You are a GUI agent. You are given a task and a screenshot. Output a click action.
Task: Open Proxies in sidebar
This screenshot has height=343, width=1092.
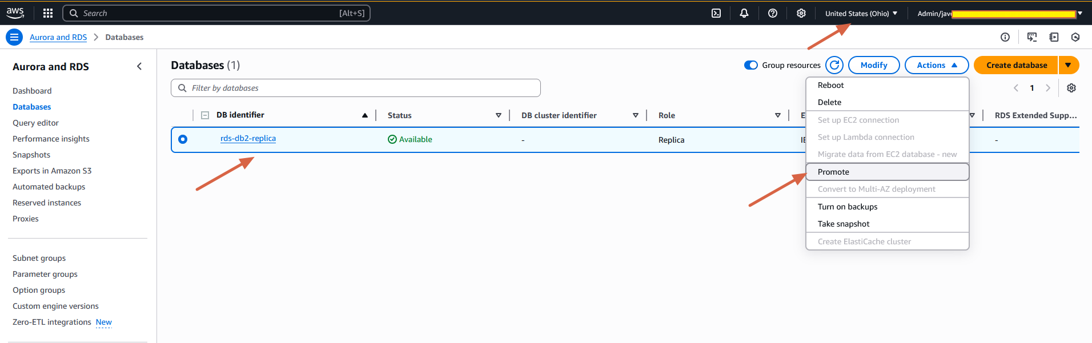(x=26, y=219)
